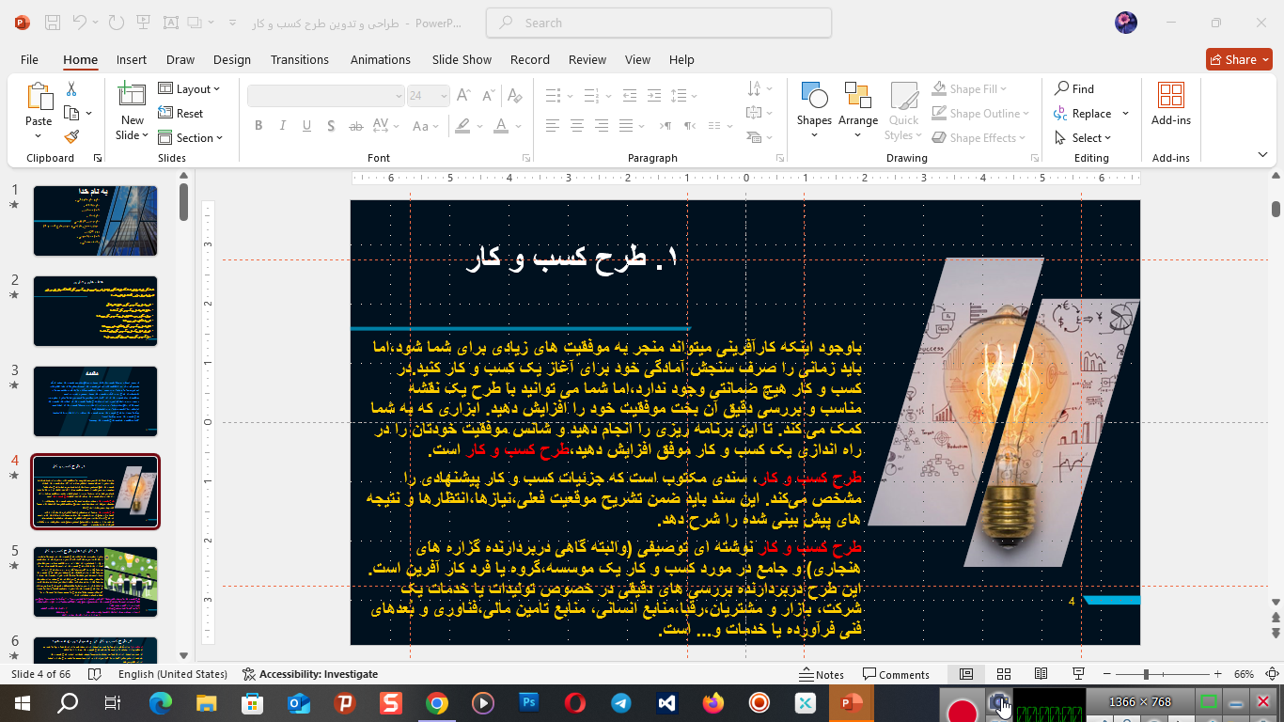
Task: Open the font name combo box
Action: pos(325,95)
